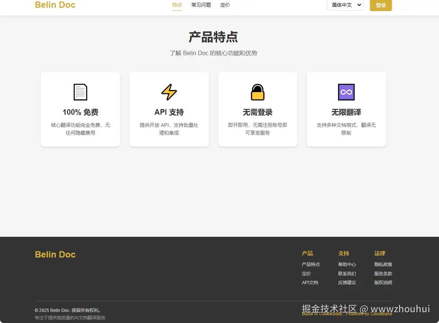Open the 服务条款 footer link

point(383,274)
